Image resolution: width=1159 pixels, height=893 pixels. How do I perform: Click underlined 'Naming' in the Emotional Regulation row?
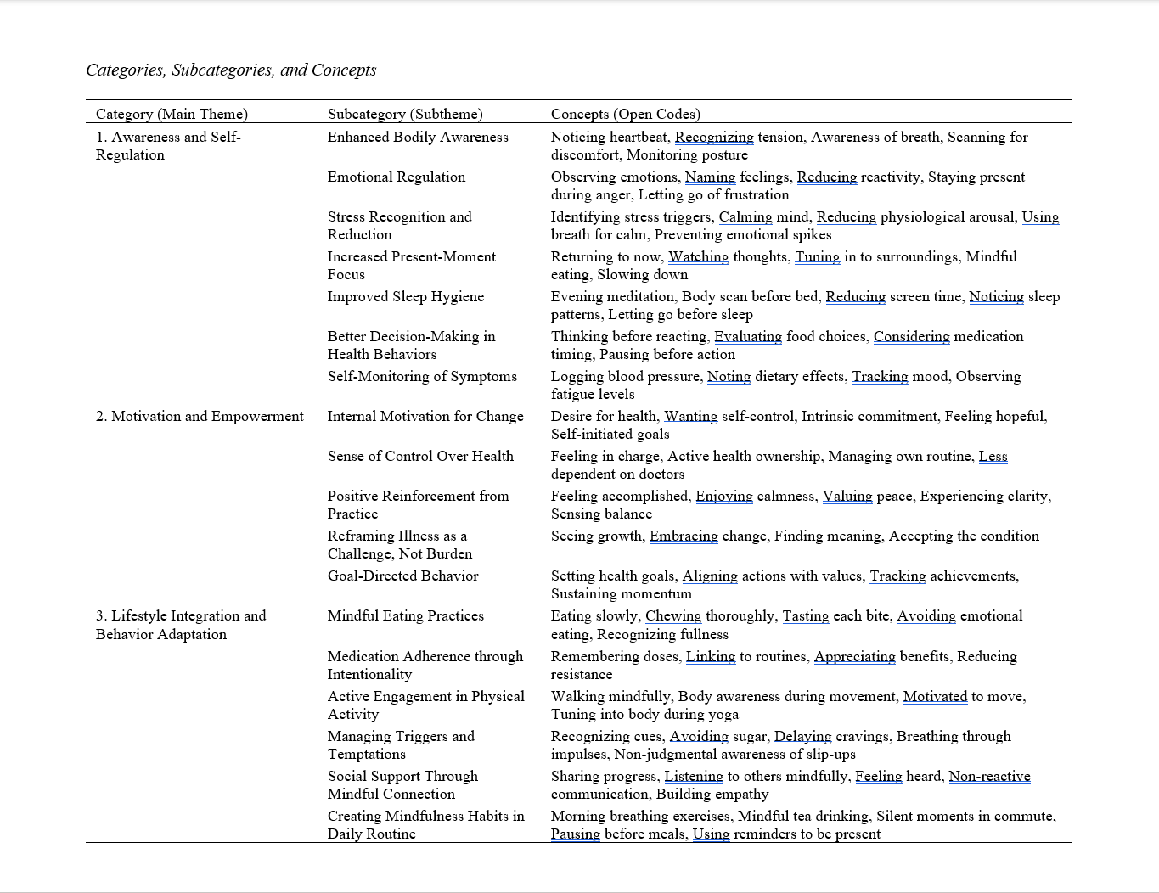tap(710, 177)
